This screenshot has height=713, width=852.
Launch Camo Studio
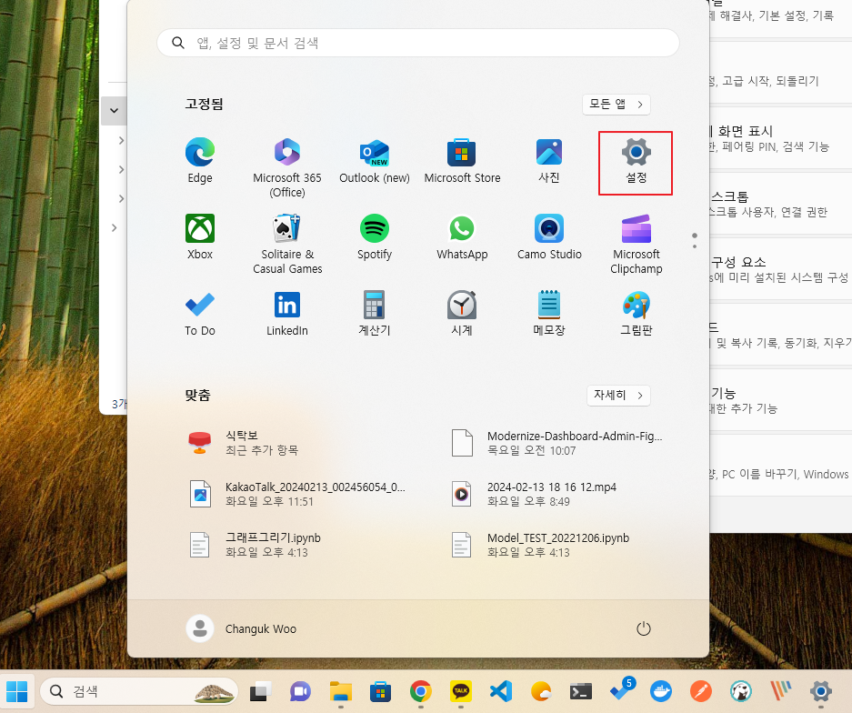549,237
